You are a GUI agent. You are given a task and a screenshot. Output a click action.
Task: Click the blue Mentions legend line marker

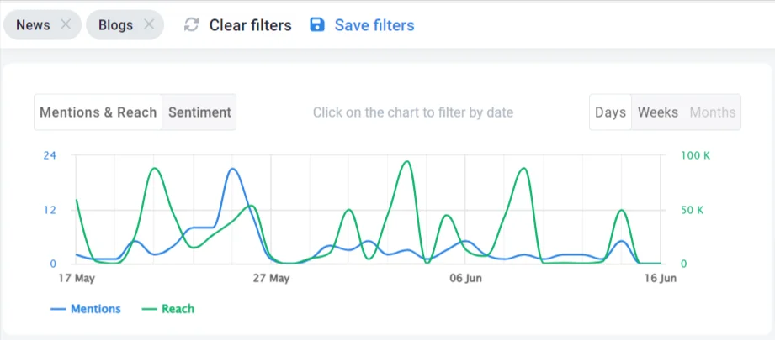58,309
